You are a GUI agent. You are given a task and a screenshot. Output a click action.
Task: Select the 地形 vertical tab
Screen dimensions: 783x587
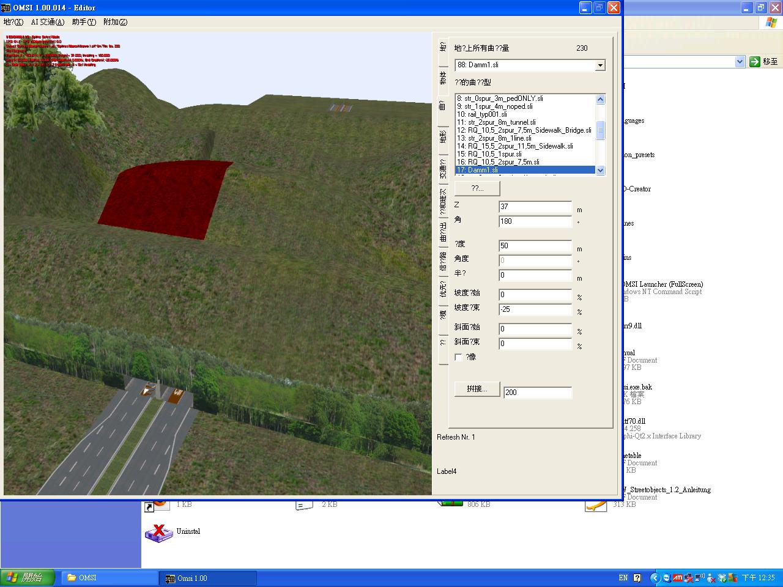click(442, 136)
